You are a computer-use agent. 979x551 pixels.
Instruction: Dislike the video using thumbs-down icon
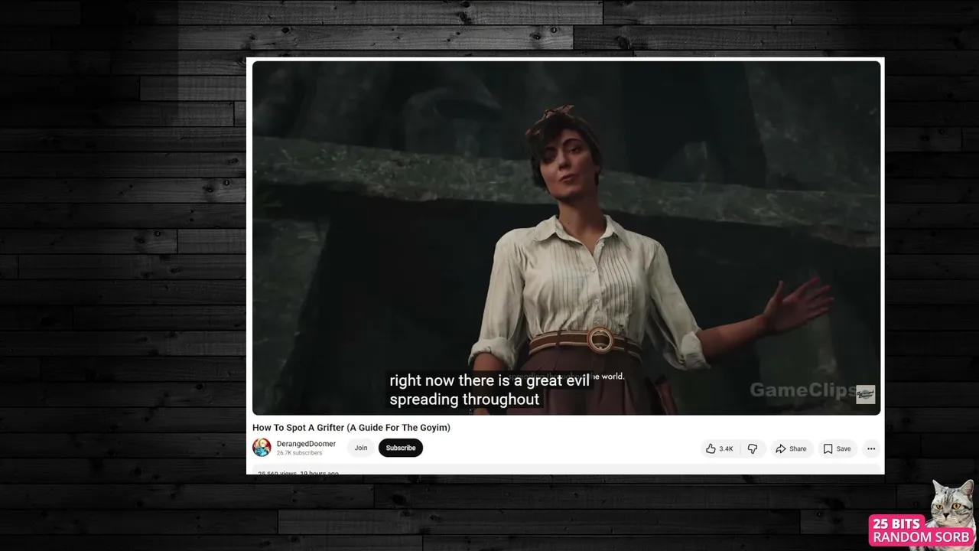pyautogui.click(x=753, y=448)
